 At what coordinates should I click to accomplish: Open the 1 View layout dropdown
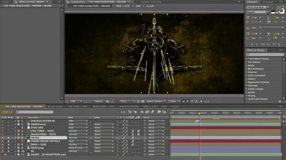(x=174, y=101)
